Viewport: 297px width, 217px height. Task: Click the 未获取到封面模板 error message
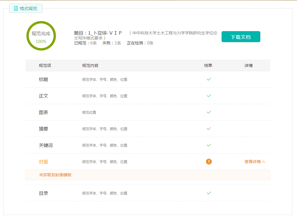click(55, 175)
